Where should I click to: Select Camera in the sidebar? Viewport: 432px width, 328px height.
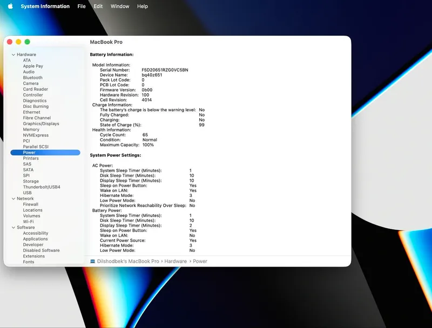point(31,84)
